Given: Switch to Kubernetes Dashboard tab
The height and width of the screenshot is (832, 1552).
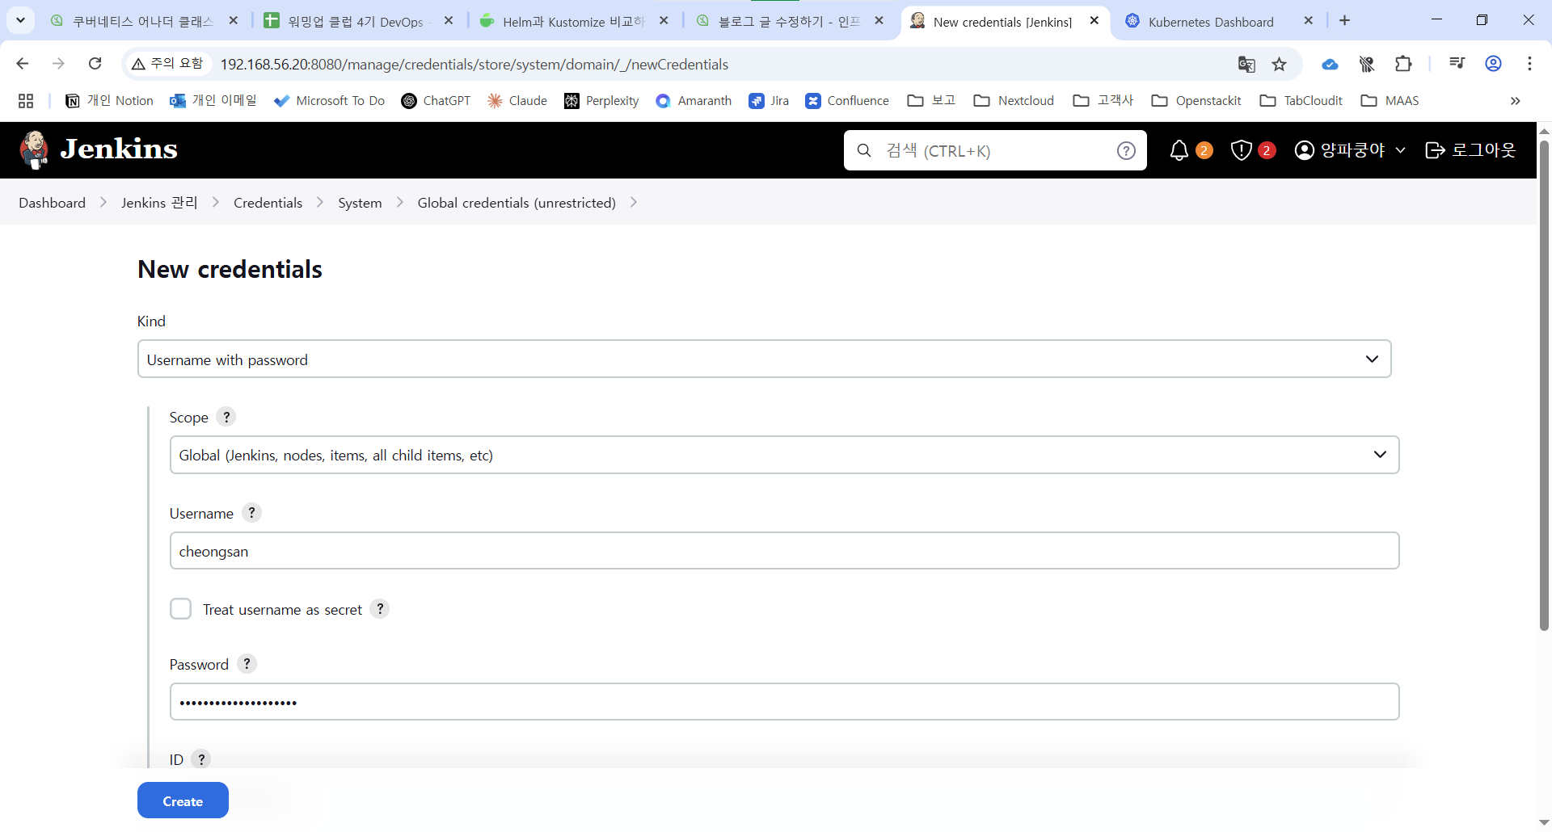Looking at the screenshot, I should (1210, 22).
